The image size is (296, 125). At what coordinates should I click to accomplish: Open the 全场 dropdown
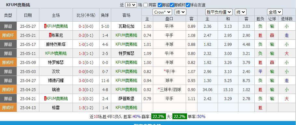coord(275,12)
